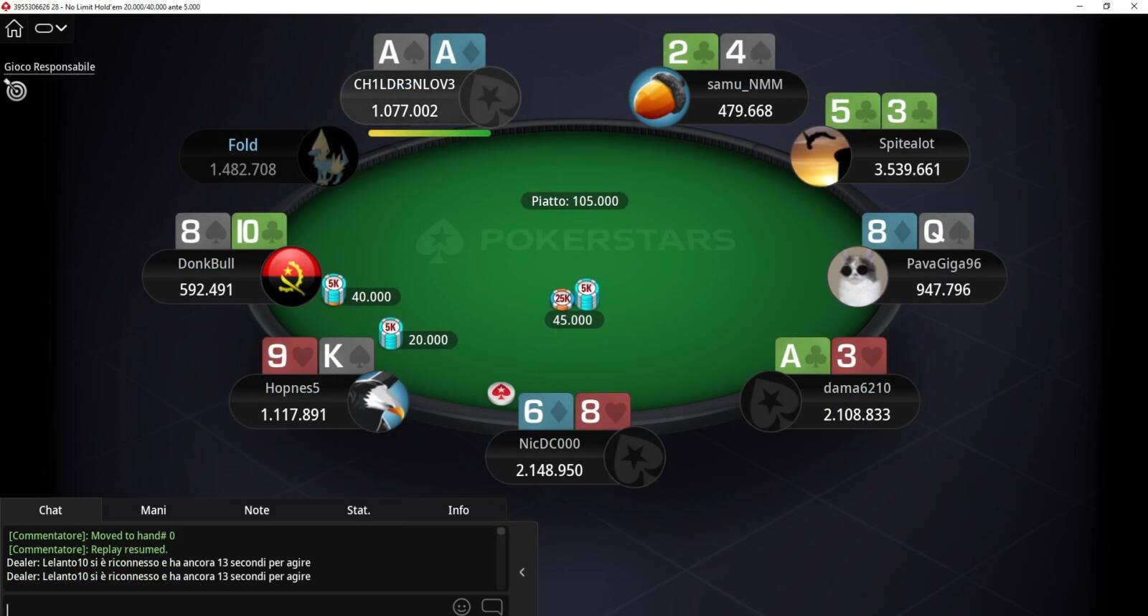Click CH1LDR3NLOV3's time bank progress bar

click(x=429, y=133)
